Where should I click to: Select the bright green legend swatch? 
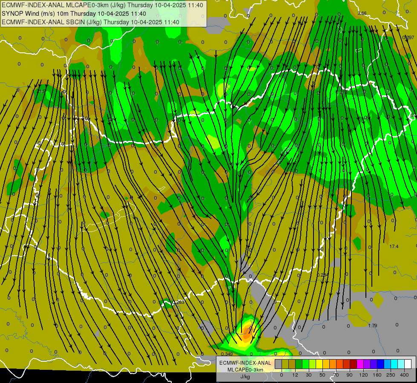[305, 364]
